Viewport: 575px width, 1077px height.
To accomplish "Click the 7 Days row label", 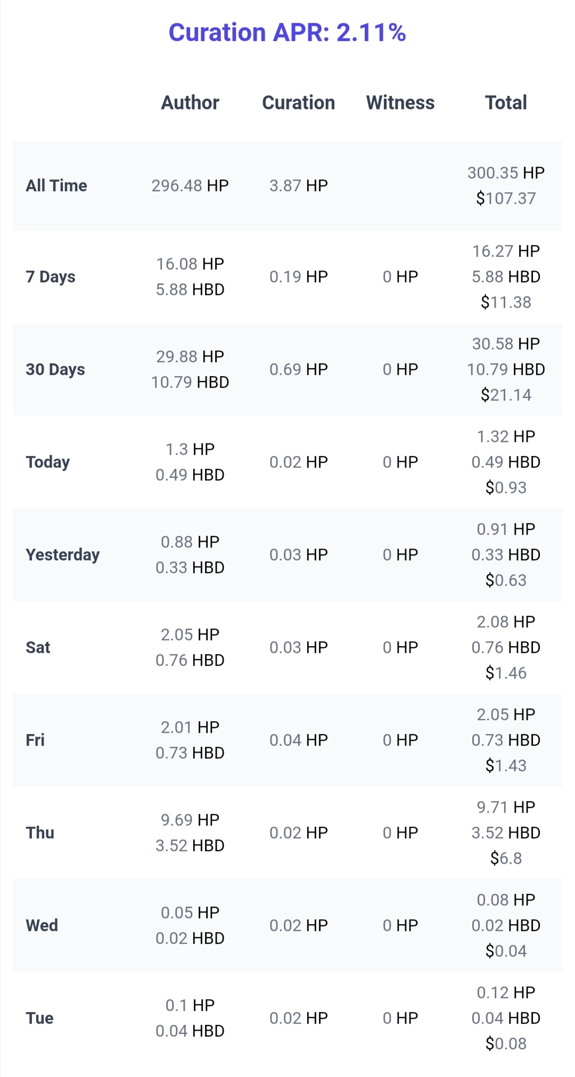I will coord(51,277).
